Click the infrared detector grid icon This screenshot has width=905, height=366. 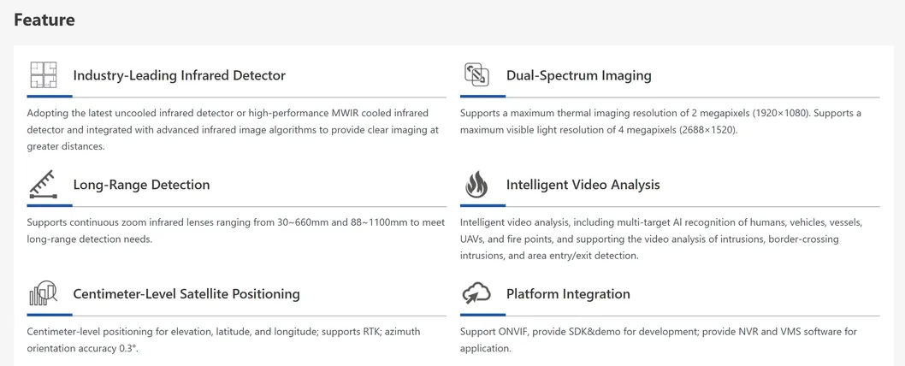click(43, 75)
